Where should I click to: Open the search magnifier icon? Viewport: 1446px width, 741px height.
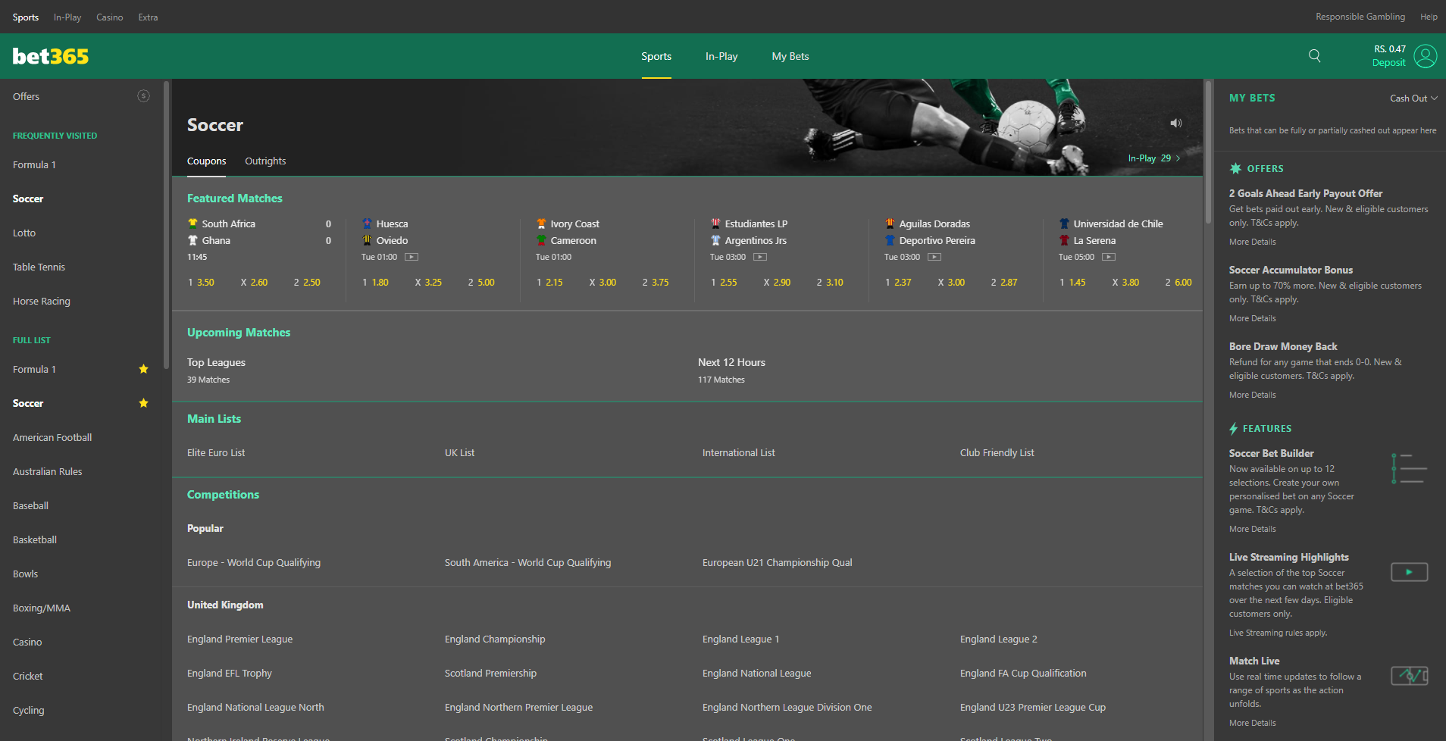(x=1315, y=56)
